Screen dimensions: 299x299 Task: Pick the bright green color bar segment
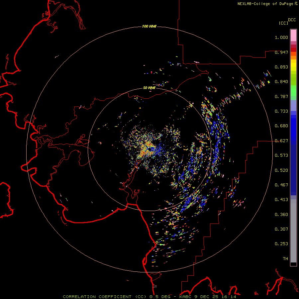coord(293,91)
